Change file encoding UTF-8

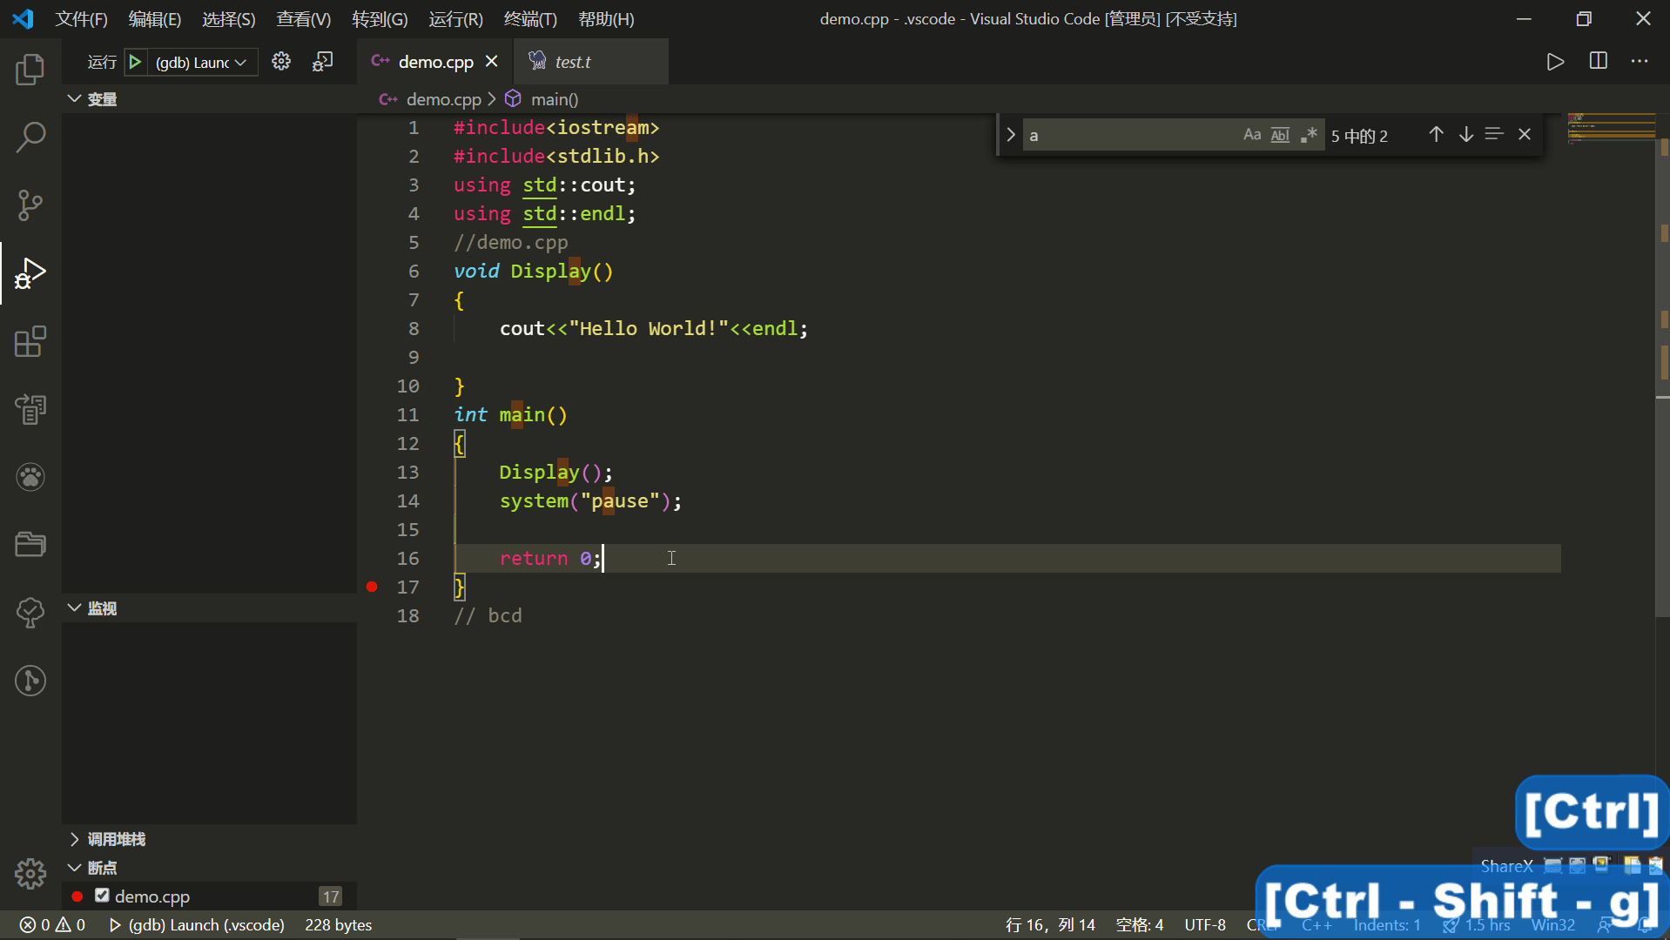pyautogui.click(x=1205, y=924)
